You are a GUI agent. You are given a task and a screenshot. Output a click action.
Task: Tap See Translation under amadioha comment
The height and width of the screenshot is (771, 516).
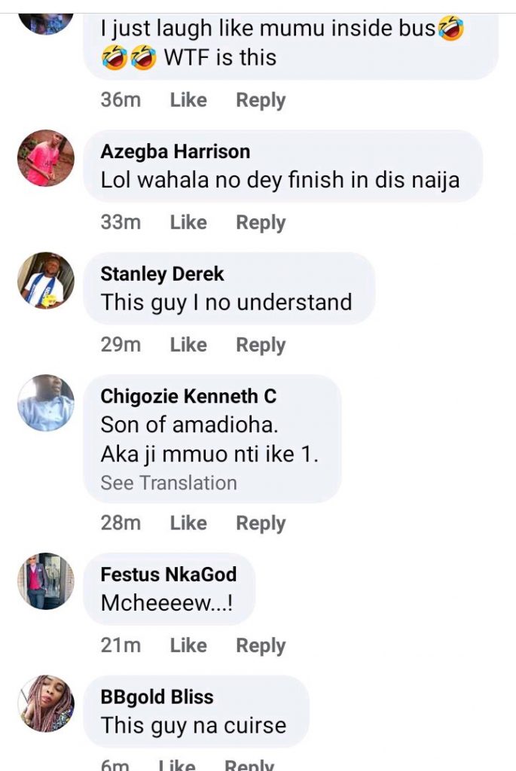coord(169,483)
